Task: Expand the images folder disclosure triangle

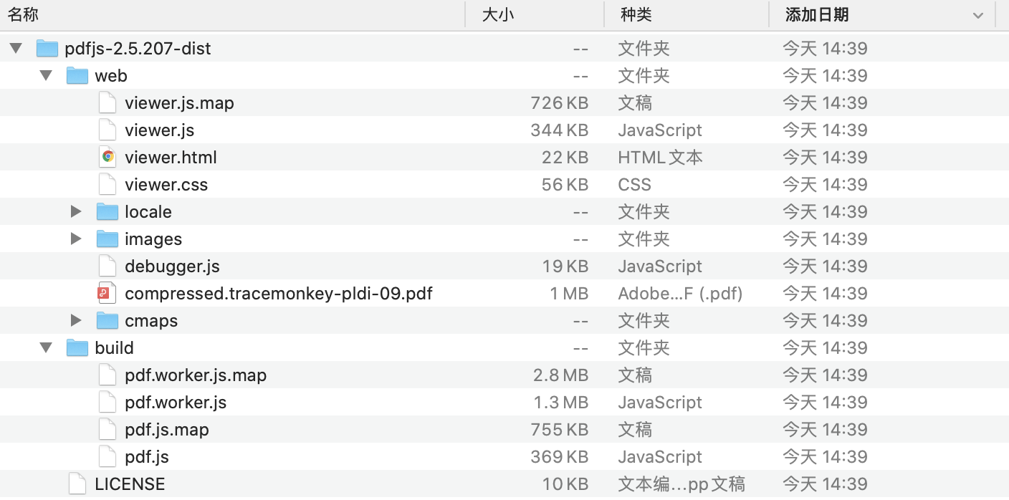Action: tap(76, 239)
